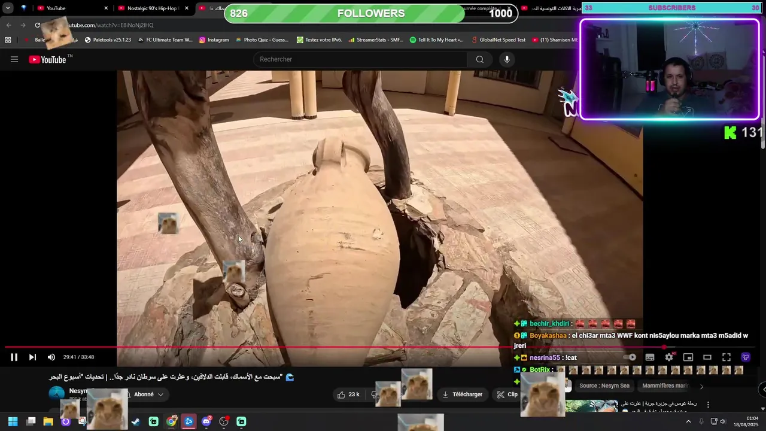Toggle autoplay switch in player
Screen dimensions: 766x431
630,357
